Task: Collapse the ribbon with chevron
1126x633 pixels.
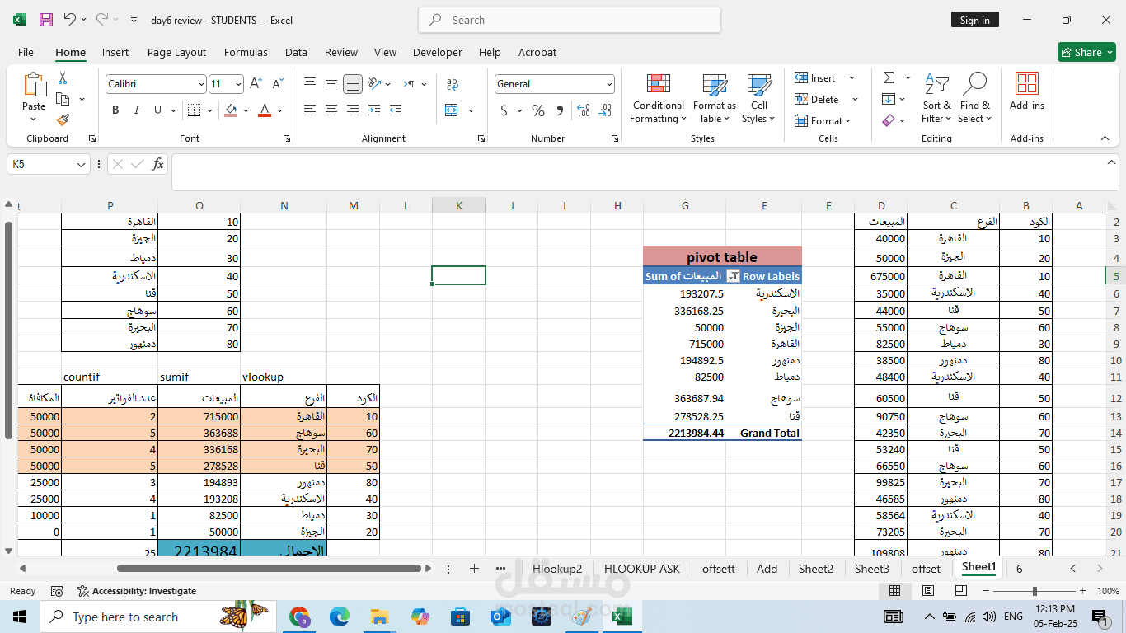Action: pos(1105,138)
